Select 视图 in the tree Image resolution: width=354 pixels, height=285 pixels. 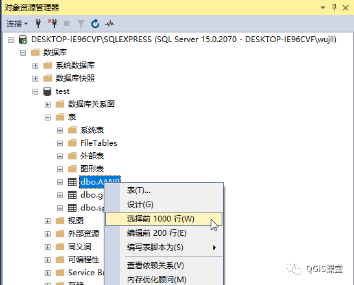coord(76,221)
